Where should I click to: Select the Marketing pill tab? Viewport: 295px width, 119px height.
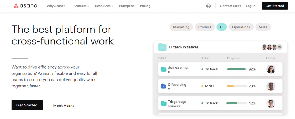tap(181, 27)
